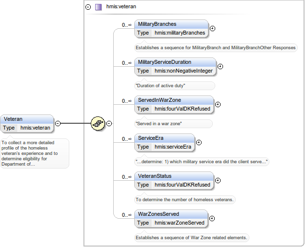
Task: Expand the MilitaryBranches element
Action: point(212,28)
